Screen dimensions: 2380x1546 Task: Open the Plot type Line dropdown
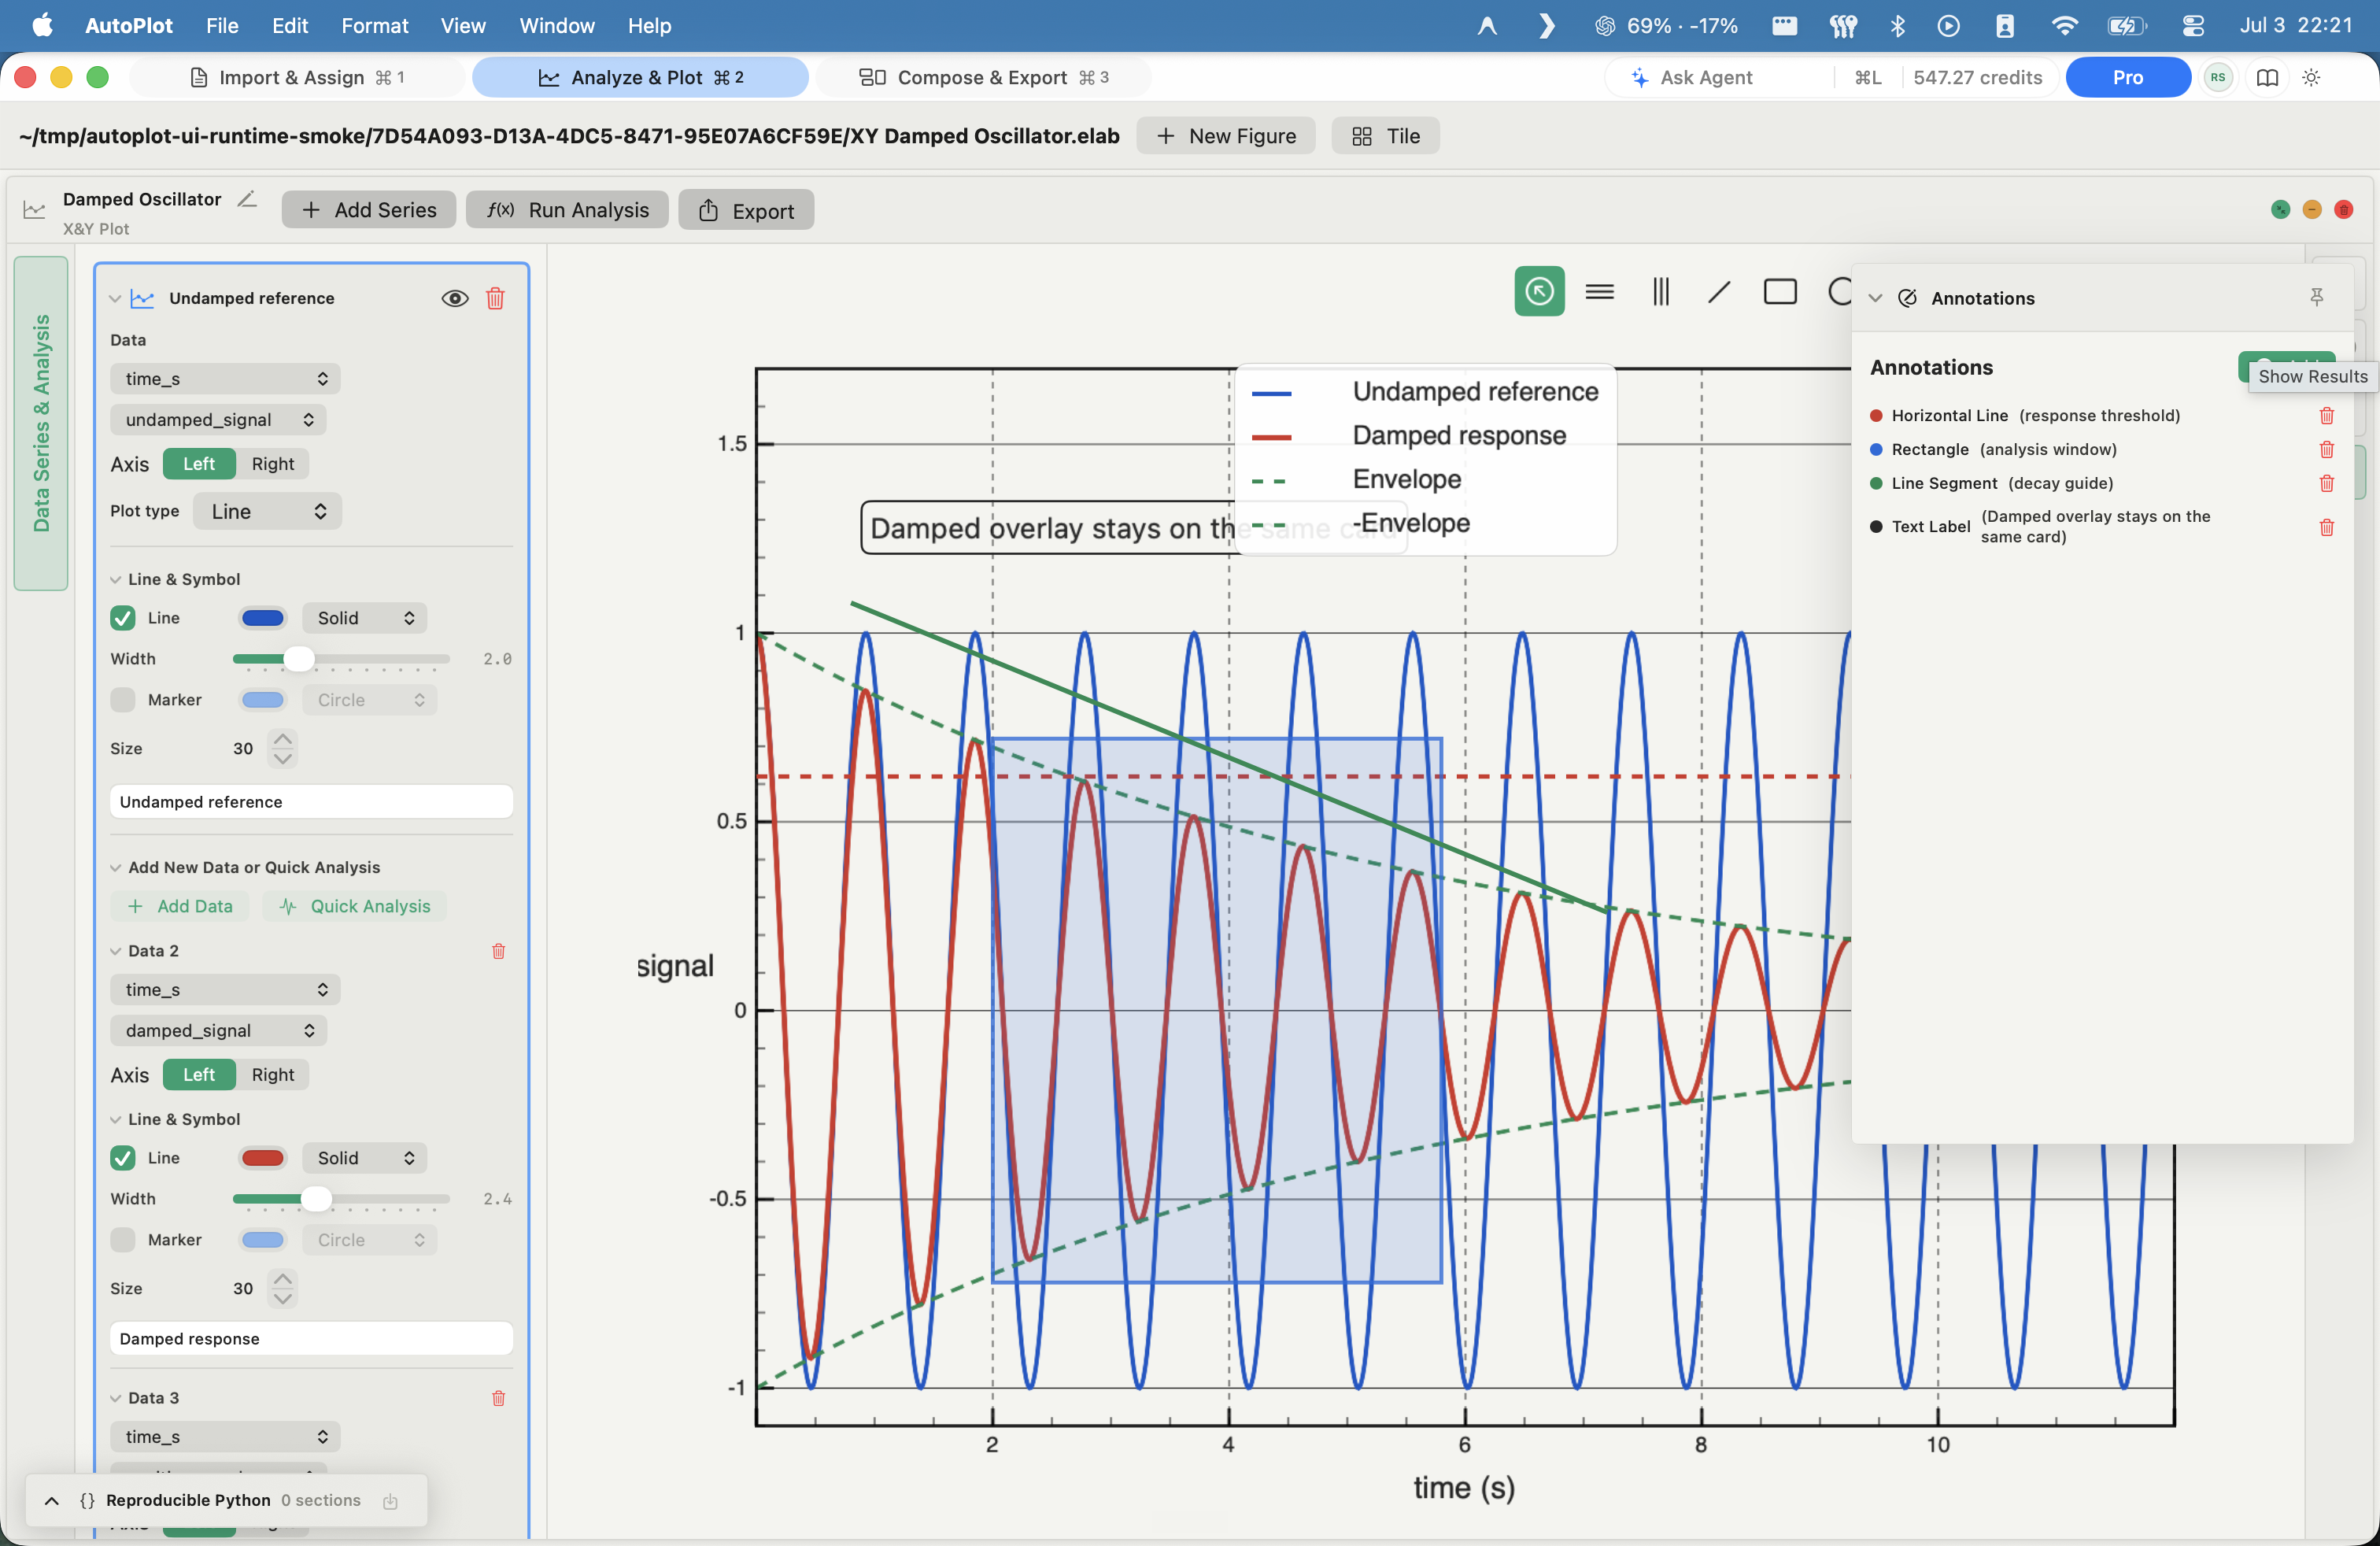(x=268, y=511)
